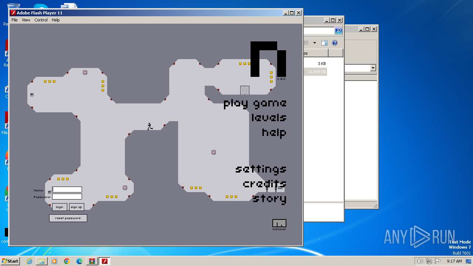473x266 pixels.
Task: Click the reset password button
Action: click(68, 218)
